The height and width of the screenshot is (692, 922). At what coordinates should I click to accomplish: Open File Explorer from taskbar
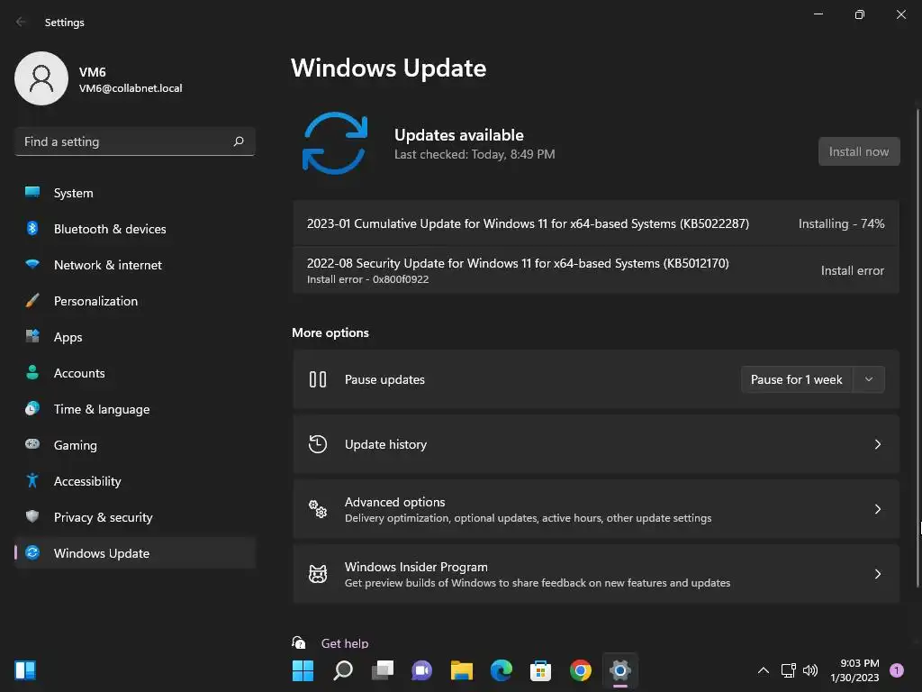[462, 670]
